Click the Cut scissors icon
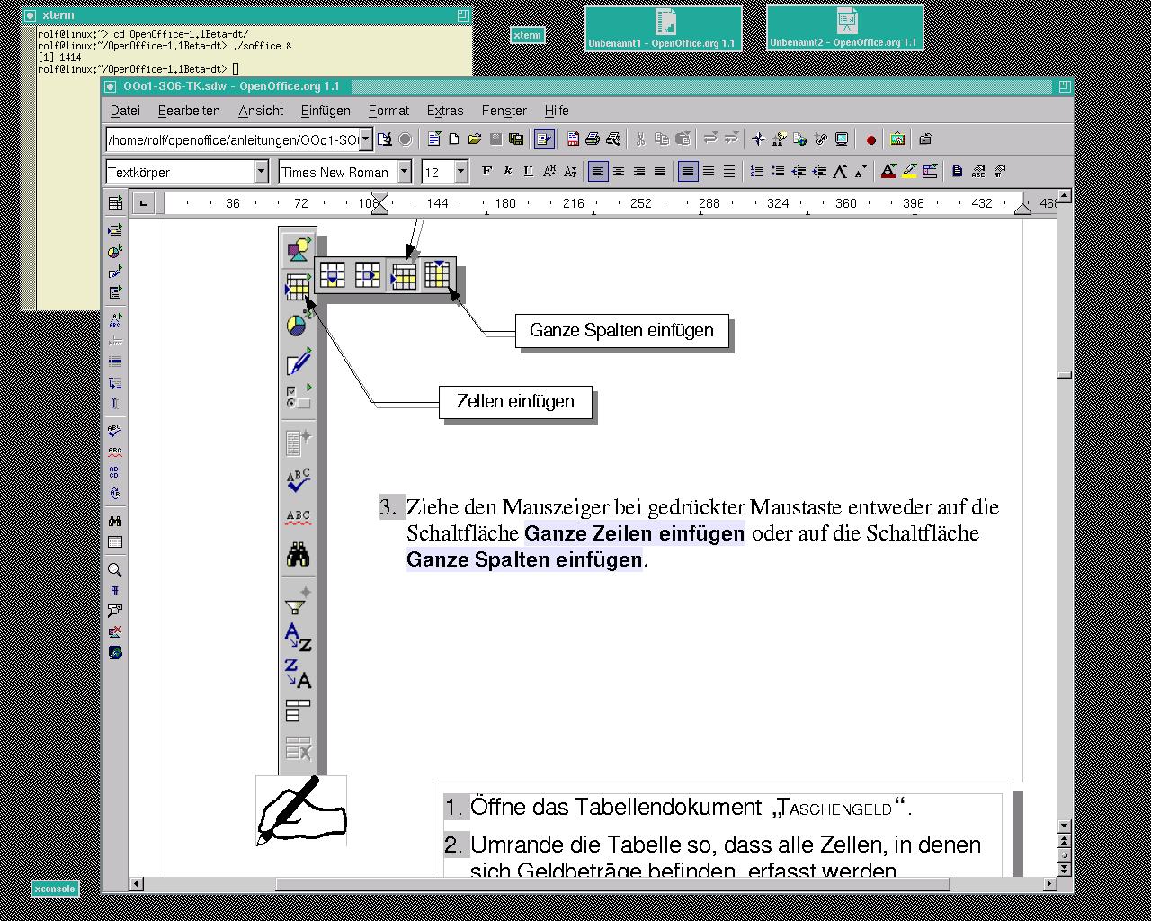The height and width of the screenshot is (921, 1151). pyautogui.click(x=640, y=139)
